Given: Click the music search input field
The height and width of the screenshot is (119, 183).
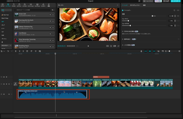Looking at the screenshot, I should click(x=32, y=10).
